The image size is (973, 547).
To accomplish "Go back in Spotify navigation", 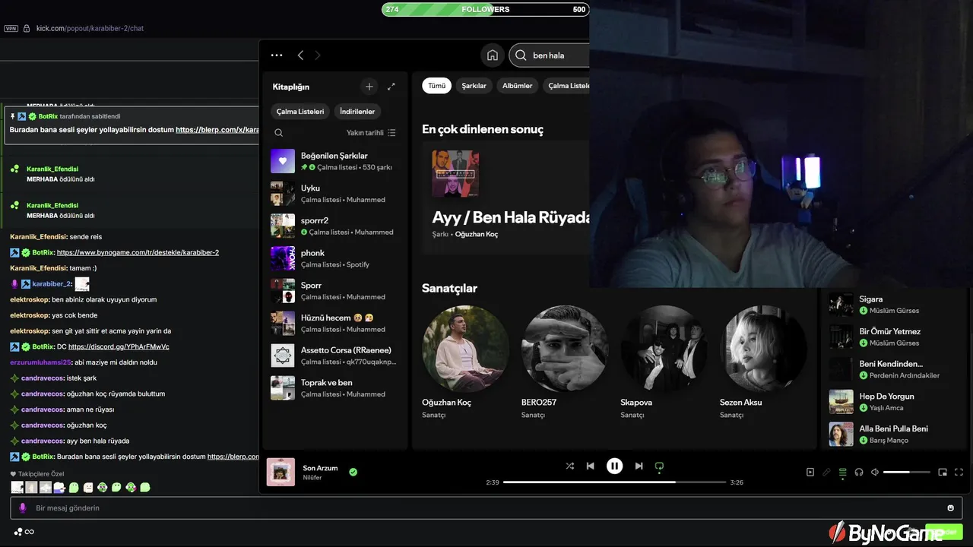I will click(300, 55).
